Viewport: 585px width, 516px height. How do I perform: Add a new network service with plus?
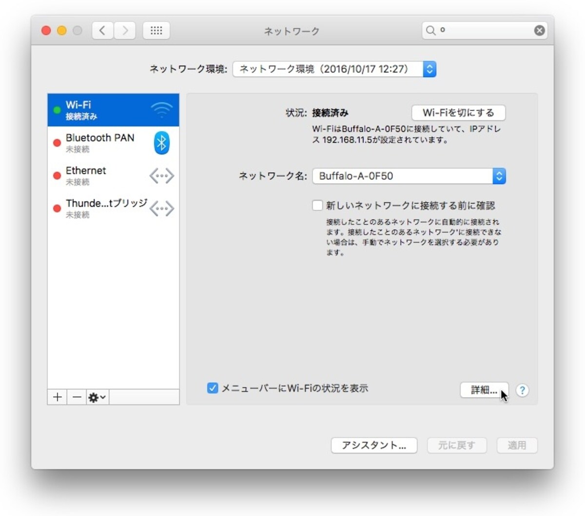[x=58, y=397]
